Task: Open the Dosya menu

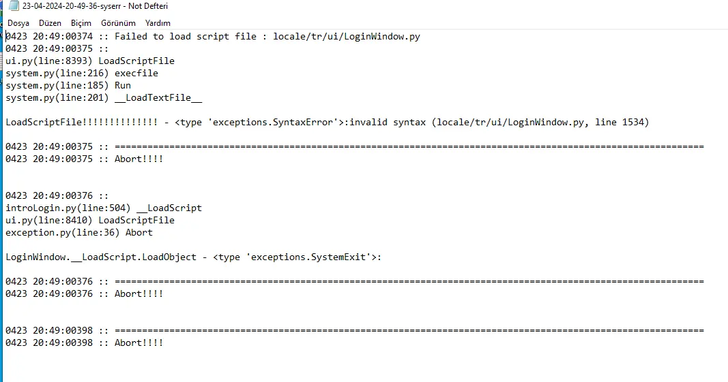Action: point(18,23)
